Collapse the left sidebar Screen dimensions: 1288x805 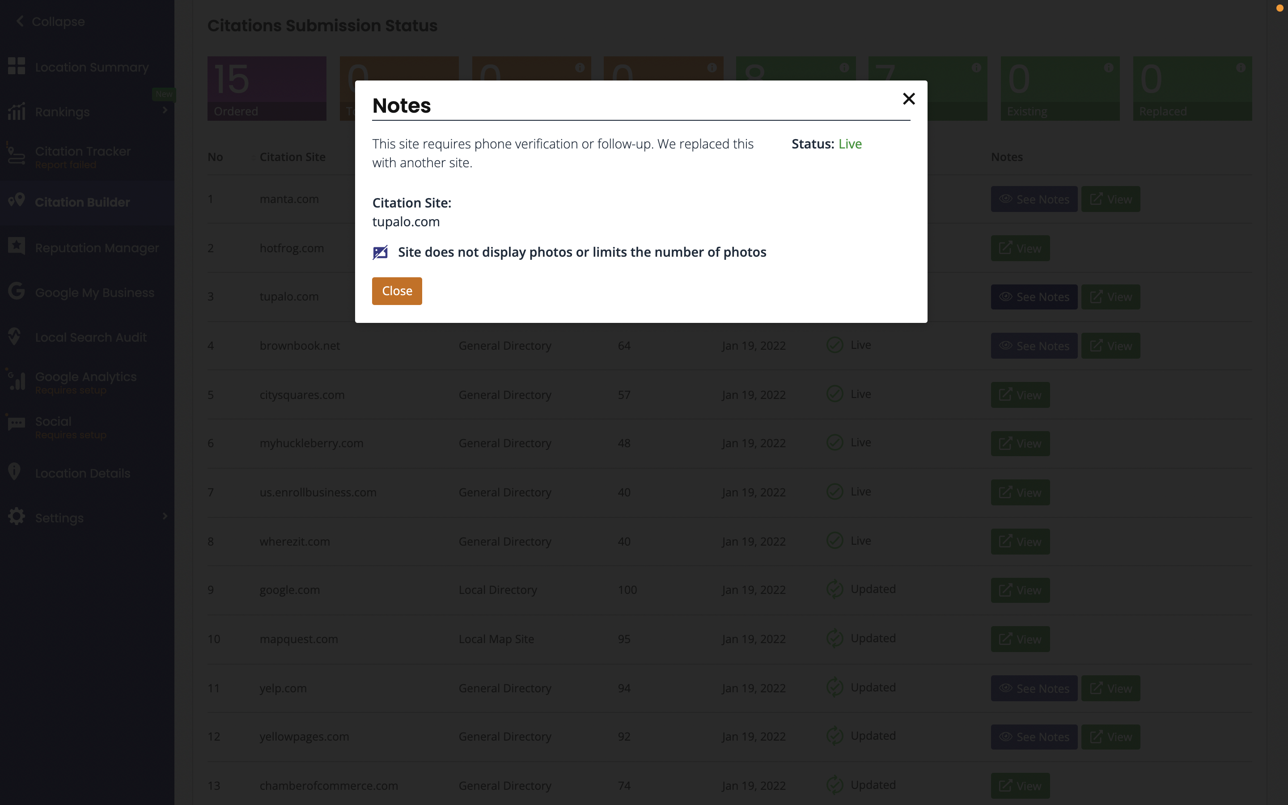(x=50, y=21)
